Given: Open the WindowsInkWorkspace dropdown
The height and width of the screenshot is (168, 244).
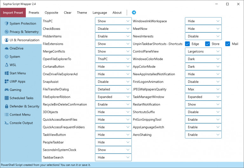Looking at the screenshot, I should click(x=203, y=21).
